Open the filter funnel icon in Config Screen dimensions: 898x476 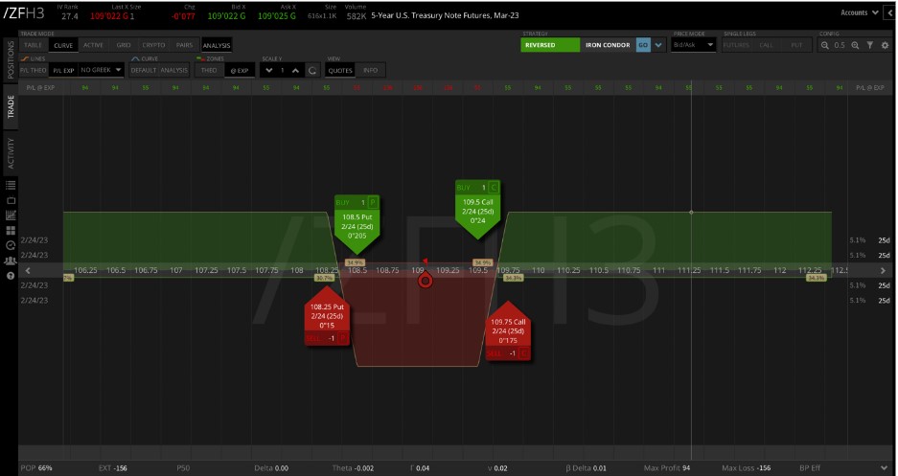(x=870, y=45)
